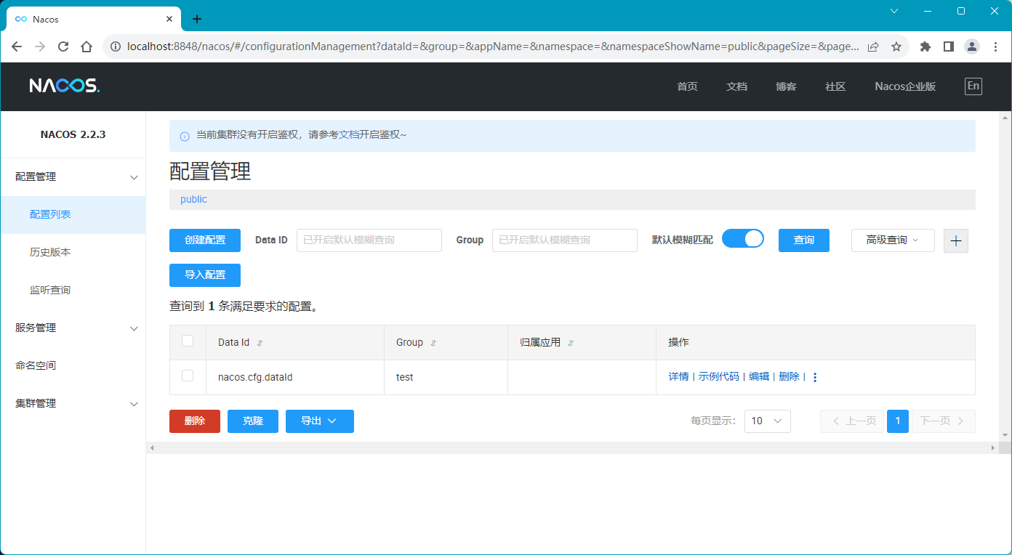The image size is (1012, 555).
Task: Select 配置列表 in the sidebar
Action: coord(73,215)
